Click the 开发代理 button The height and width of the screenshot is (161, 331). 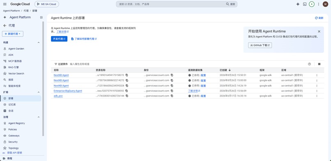59,39
